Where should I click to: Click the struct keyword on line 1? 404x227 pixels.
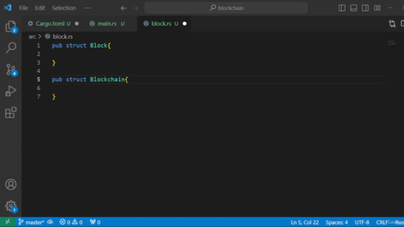pos(76,45)
